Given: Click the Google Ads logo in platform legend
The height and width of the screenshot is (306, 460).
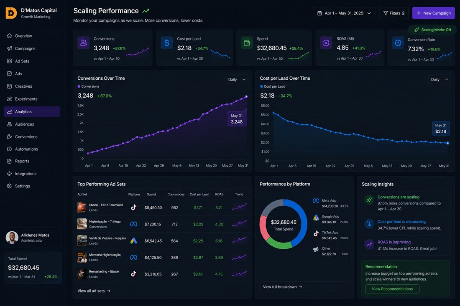Looking at the screenshot, I should point(316,217).
